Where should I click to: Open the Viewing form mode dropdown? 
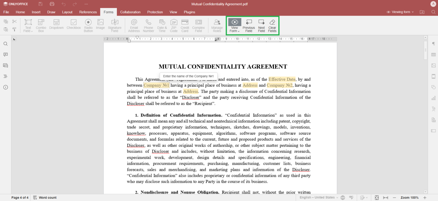pos(400,12)
